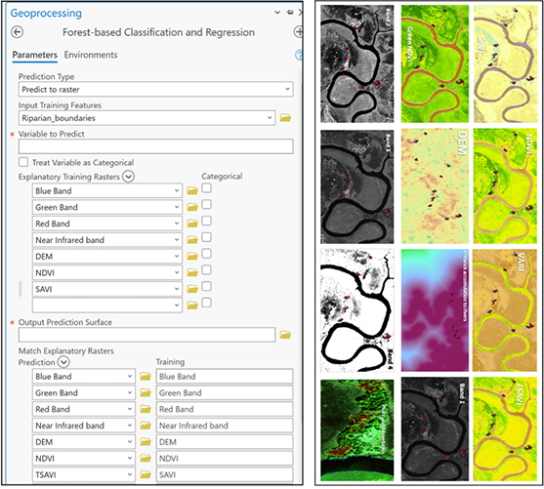Image resolution: width=544 pixels, height=489 pixels.
Task: Open the Band 4 raster thumbnail
Action: tap(357, 310)
